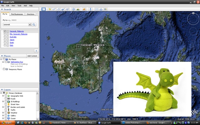Check the Japan result checkbox
Image resolution: width=200 pixels, height=125 pixels.
[x=5, y=40]
